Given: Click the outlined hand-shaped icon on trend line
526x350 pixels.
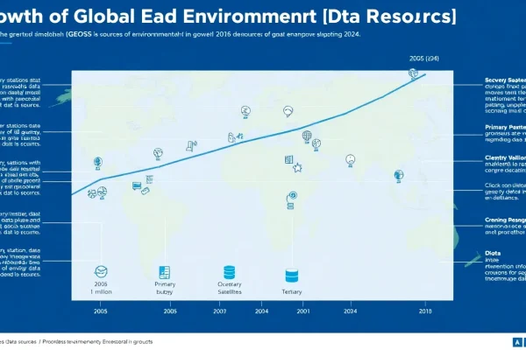Looking at the screenshot, I should [231, 137].
